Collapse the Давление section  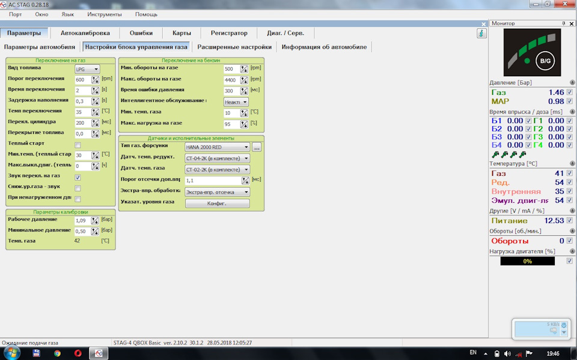coord(572,83)
